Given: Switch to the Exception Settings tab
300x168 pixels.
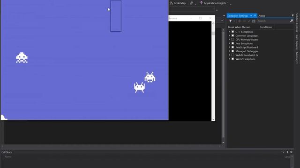Looking at the screenshot, I should click(x=238, y=15).
